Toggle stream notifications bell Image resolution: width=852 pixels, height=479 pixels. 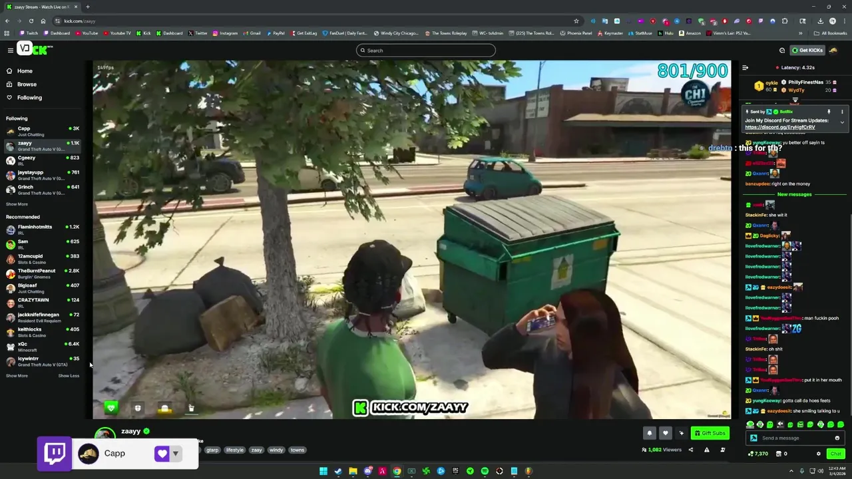tap(650, 433)
